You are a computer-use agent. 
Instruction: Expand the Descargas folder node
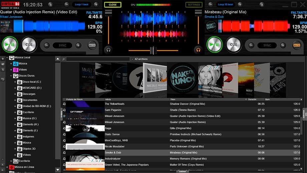point(15,94)
